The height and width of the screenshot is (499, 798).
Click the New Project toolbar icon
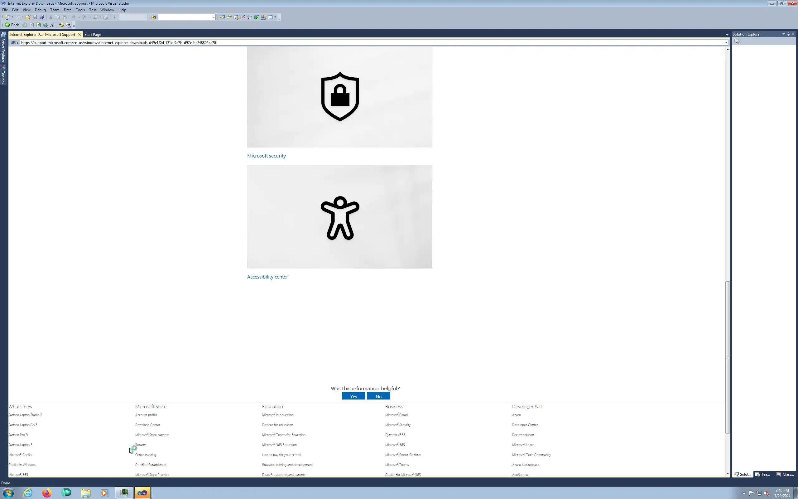(x=7, y=17)
